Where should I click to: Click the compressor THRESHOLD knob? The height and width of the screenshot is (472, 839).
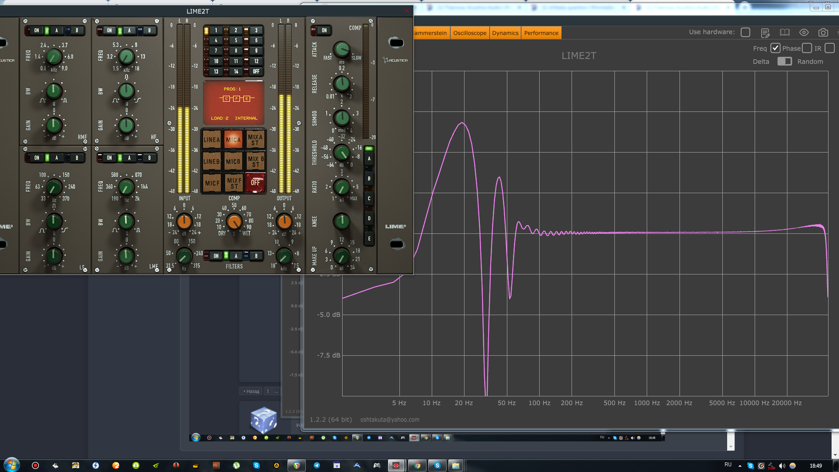pyautogui.click(x=341, y=153)
